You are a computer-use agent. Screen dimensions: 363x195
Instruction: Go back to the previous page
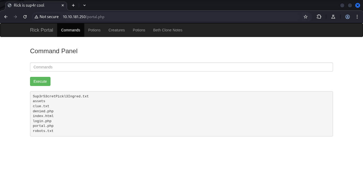pos(6,17)
